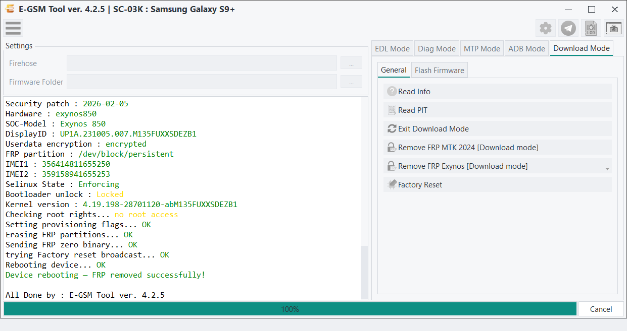Click the Userdata encryption encrypted value
The height and width of the screenshot is (331, 627).
click(126, 144)
